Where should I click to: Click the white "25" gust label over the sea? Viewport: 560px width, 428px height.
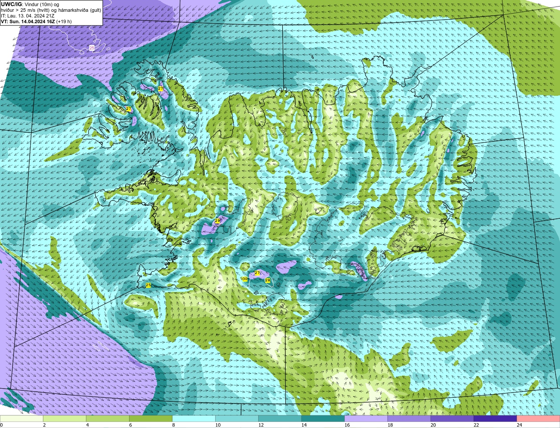92,48
